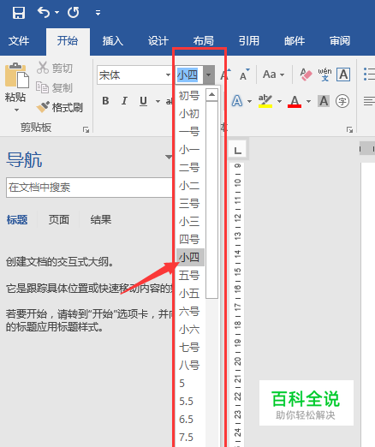Click the ruler tab selector L button

click(x=238, y=150)
